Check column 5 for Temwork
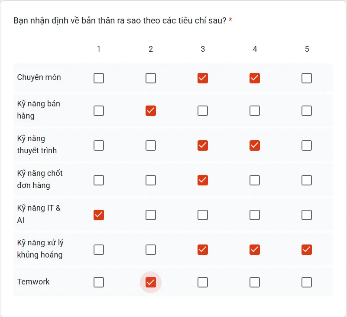 point(307,282)
